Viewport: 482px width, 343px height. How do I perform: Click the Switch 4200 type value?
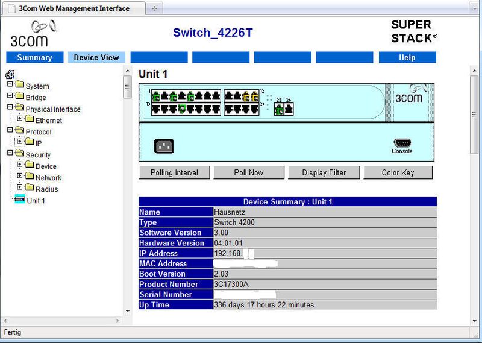point(234,222)
